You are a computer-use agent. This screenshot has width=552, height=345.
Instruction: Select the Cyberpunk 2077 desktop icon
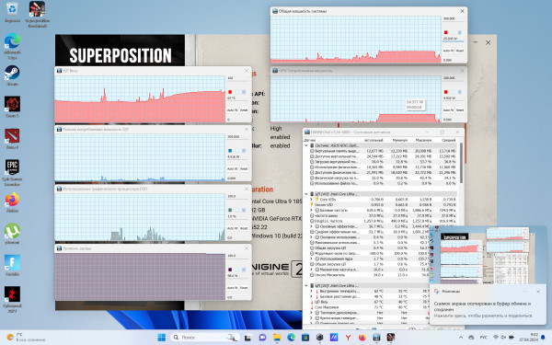click(12, 299)
